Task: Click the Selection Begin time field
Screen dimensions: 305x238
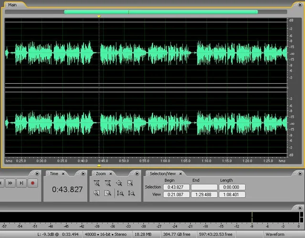Action: [x=176, y=188]
